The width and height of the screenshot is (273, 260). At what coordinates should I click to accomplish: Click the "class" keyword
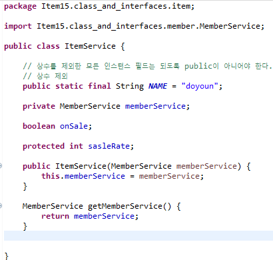click(x=48, y=46)
